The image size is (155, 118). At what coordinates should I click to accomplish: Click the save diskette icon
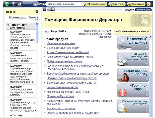(x=49, y=9)
